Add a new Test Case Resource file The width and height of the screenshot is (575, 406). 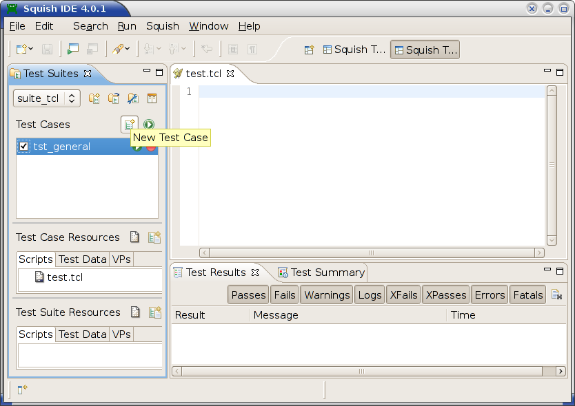(154, 237)
